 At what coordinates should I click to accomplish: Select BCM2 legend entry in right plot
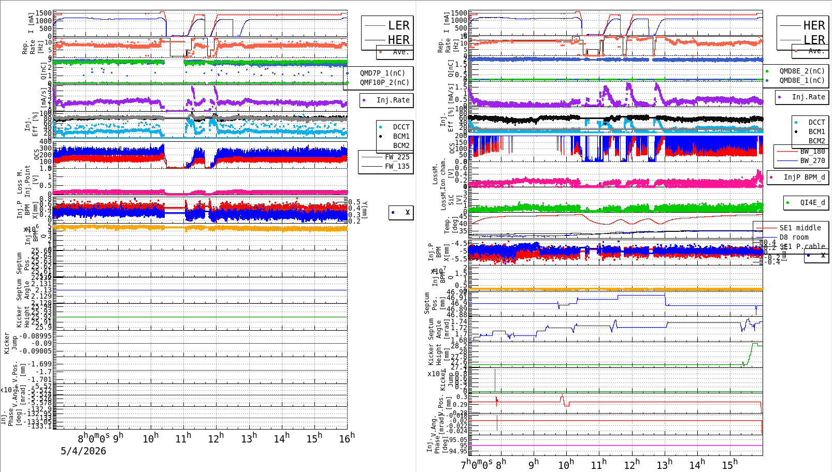coord(816,141)
